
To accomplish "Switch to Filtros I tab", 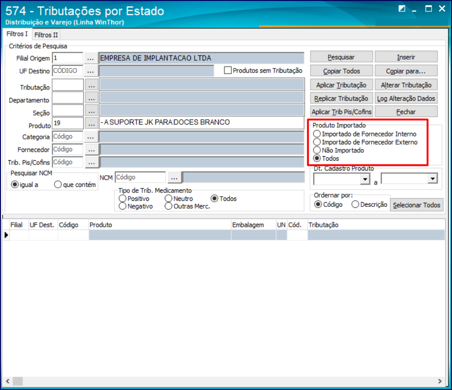I will pos(17,34).
